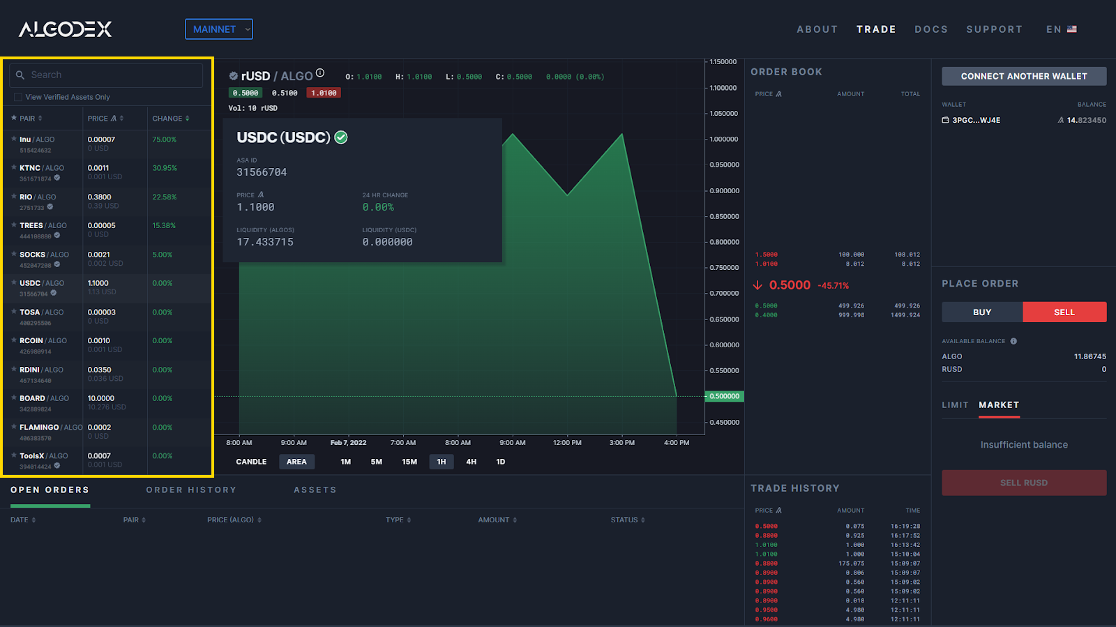The height and width of the screenshot is (627, 1116).
Task: Click the wallet icon next to 3PGC...WJ4E
Action: [x=946, y=120]
